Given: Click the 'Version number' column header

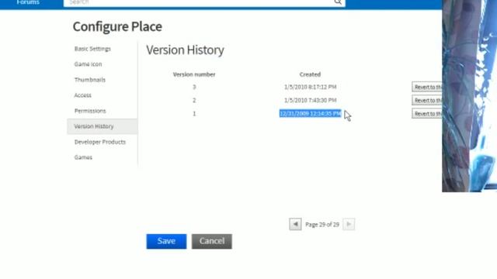Looking at the screenshot, I should click(x=194, y=74).
